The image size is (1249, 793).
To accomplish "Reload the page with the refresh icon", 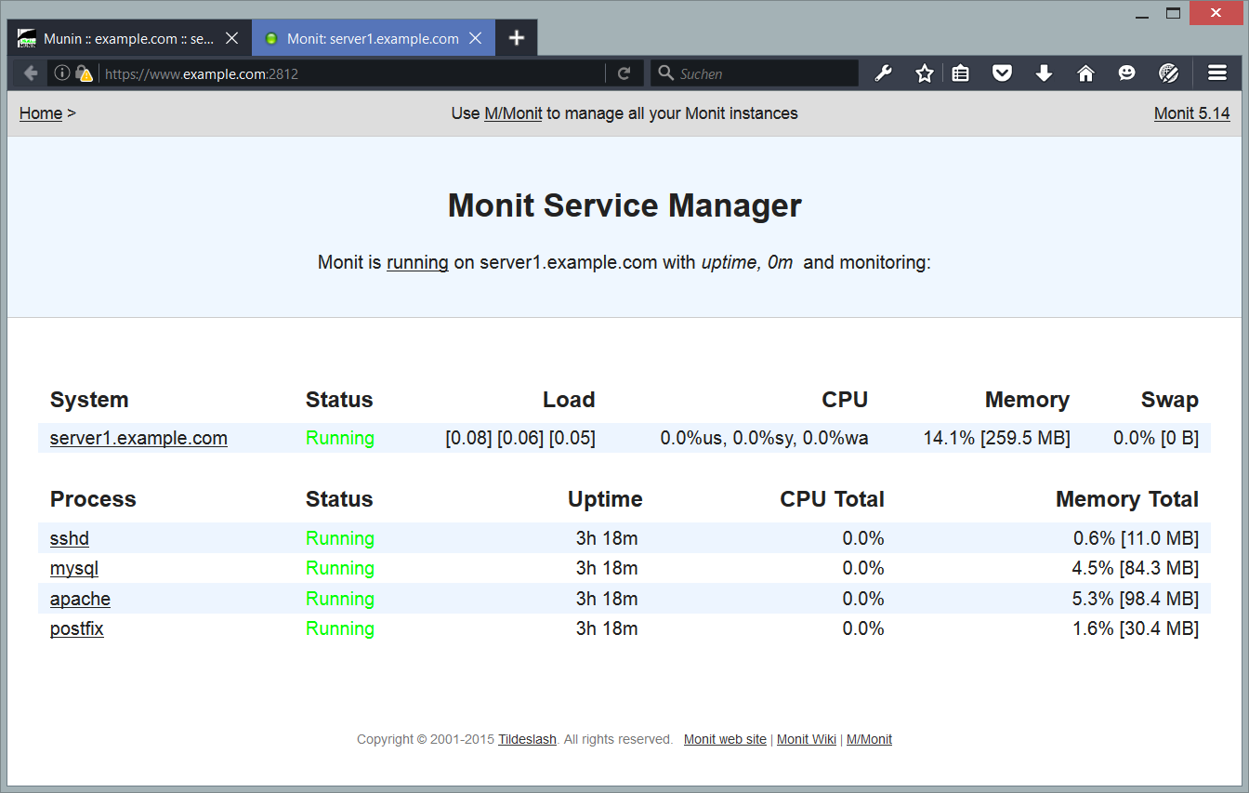I will point(624,73).
